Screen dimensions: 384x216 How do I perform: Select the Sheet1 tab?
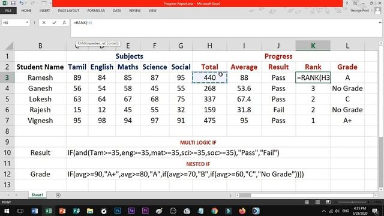pos(37,195)
